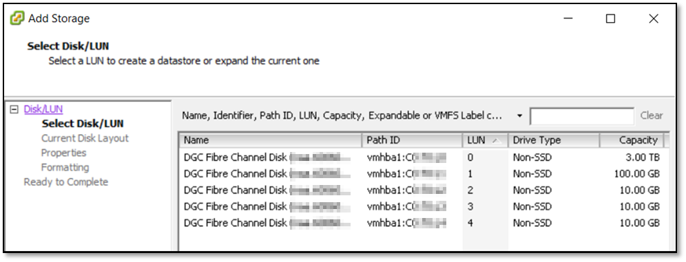Select the Formatting wizard step
This screenshot has width=686, height=262.
[65, 167]
